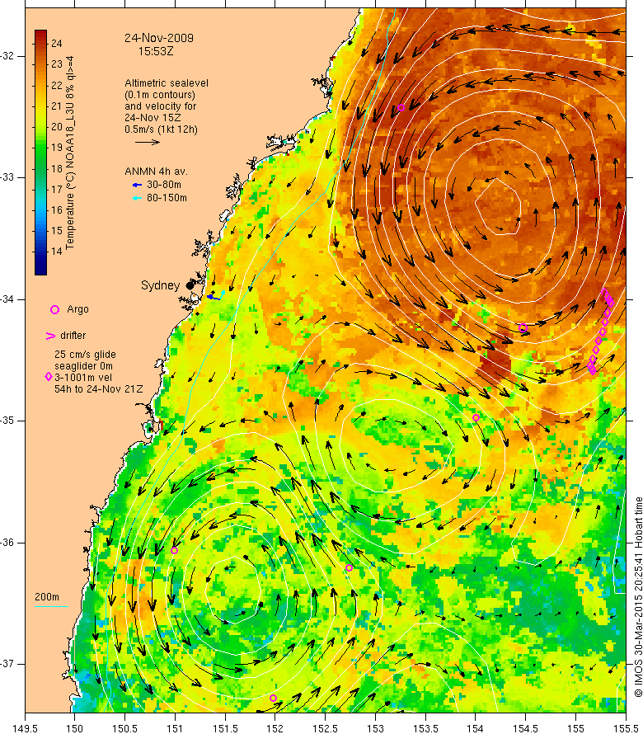This screenshot has height=734, width=643.
Task: Click the Argo marker near 154°E, 35°S
Action: pos(476,417)
